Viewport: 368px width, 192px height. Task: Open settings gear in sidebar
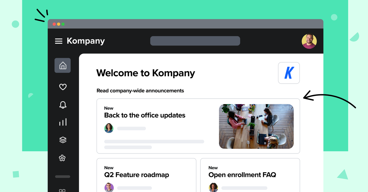pos(62,158)
